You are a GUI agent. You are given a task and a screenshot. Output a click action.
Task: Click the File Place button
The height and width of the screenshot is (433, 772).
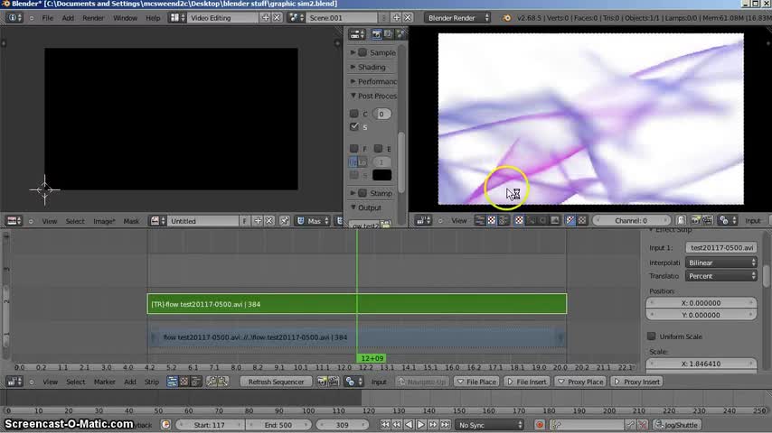[x=475, y=382]
